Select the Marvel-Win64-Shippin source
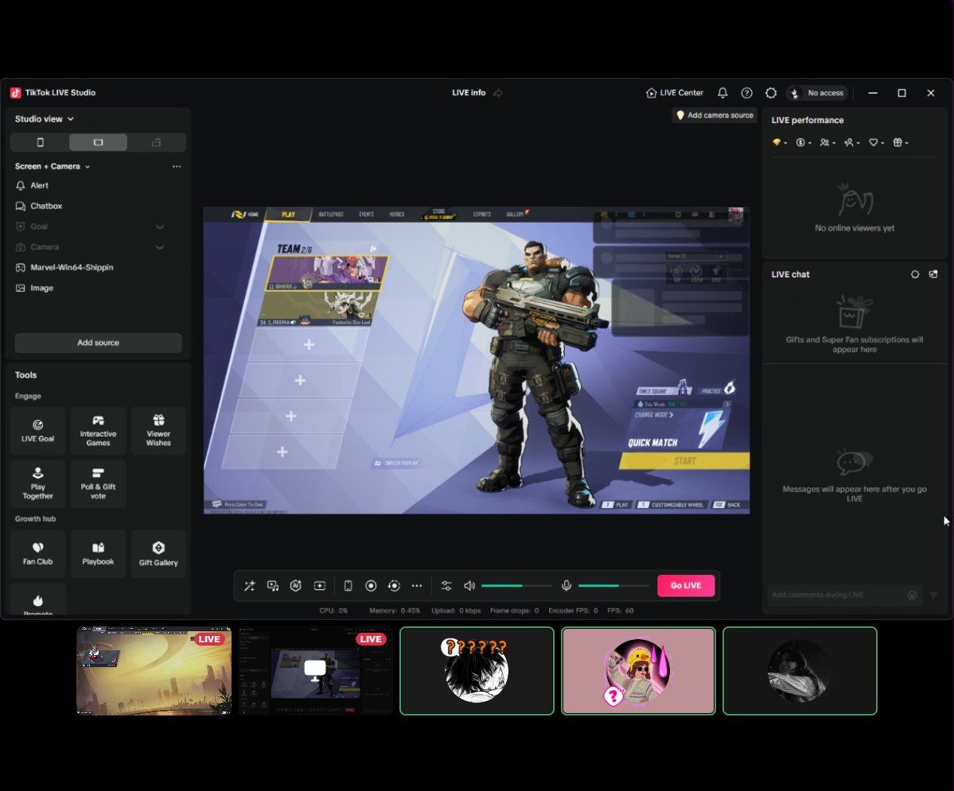This screenshot has height=791, width=954. (x=98, y=268)
